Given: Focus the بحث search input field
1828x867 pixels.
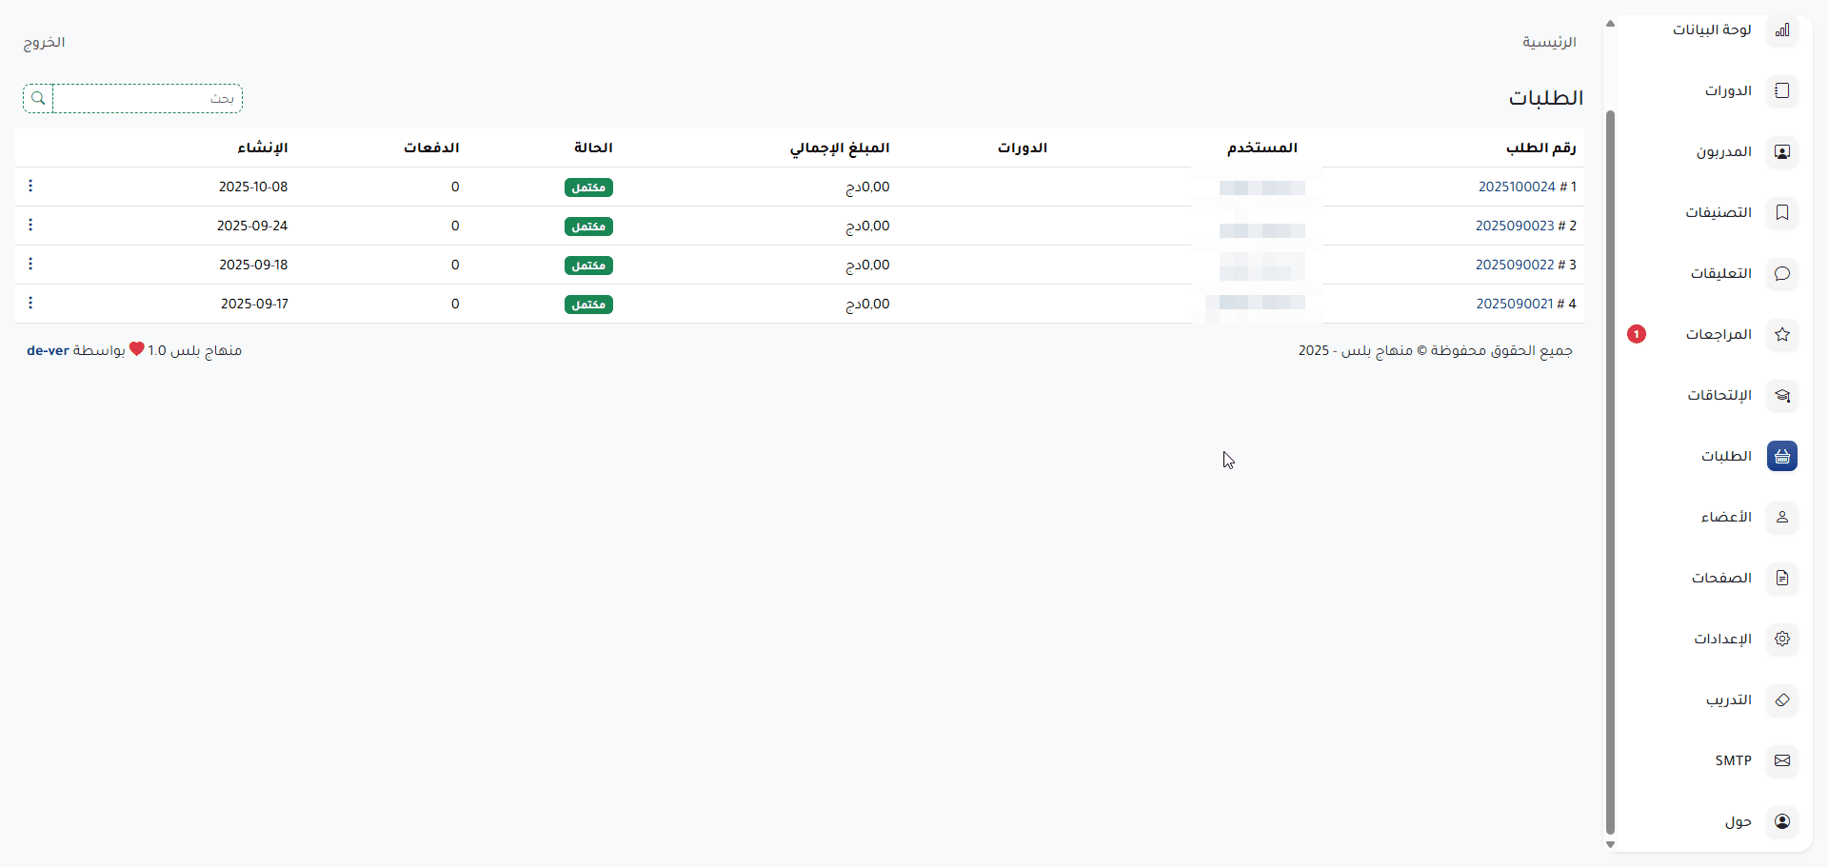Looking at the screenshot, I should click(148, 99).
